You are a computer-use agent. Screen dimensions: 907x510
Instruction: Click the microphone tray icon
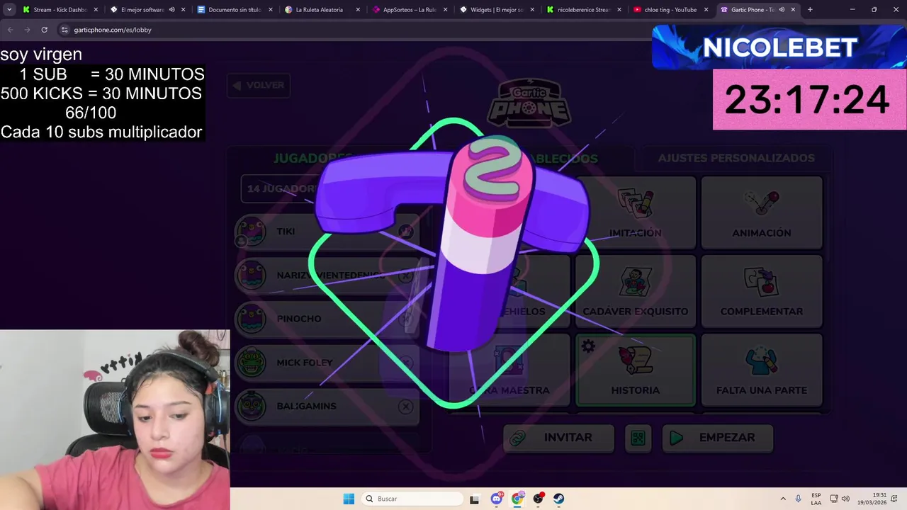[x=799, y=499]
